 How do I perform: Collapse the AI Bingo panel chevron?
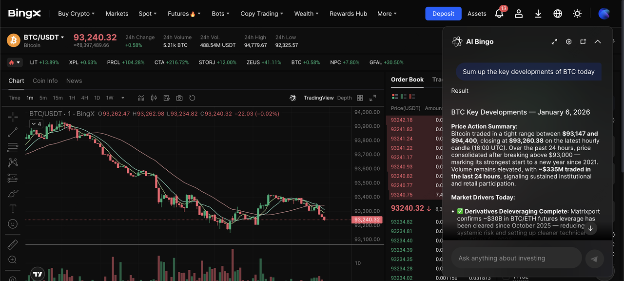point(598,42)
